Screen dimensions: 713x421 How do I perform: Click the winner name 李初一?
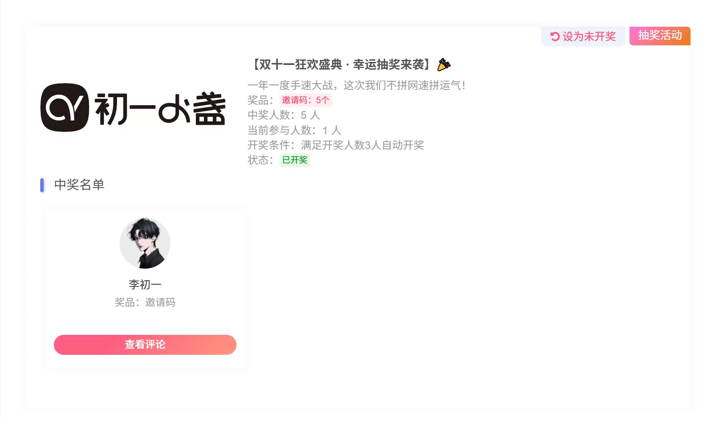(x=145, y=284)
